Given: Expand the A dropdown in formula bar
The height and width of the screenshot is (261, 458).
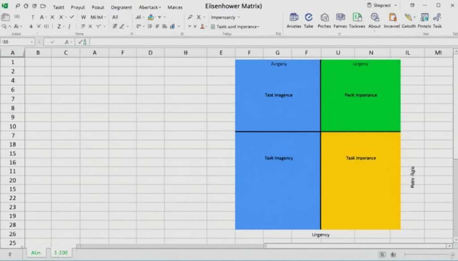Looking at the screenshot, I should click(71, 42).
